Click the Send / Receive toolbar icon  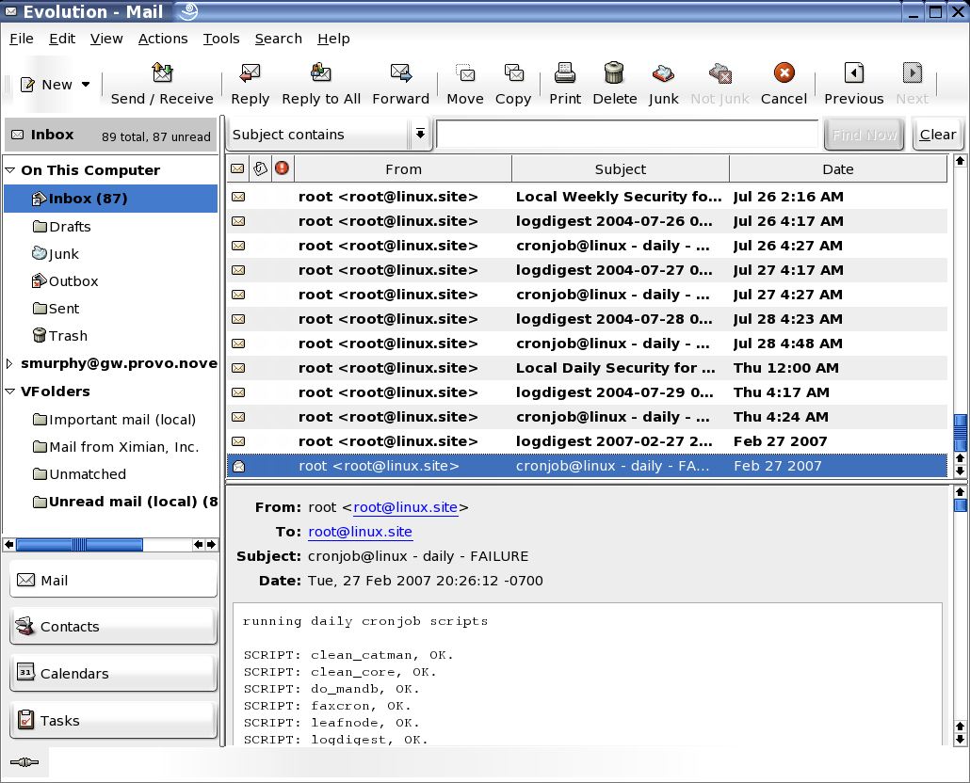point(162,74)
